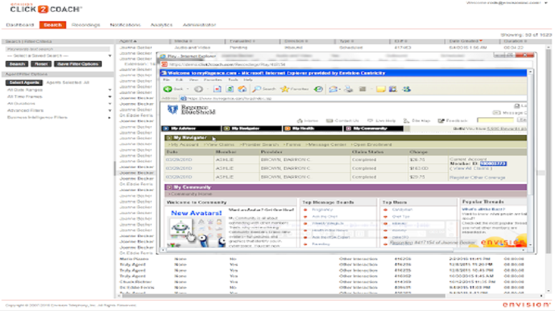This screenshot has width=555, height=311.
Task: Click the green Back arrow in recorded browser
Action: click(x=168, y=89)
